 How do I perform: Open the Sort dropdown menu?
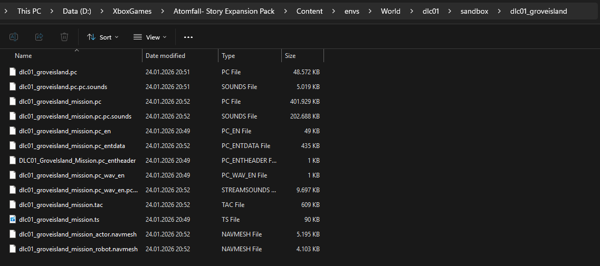pos(102,37)
